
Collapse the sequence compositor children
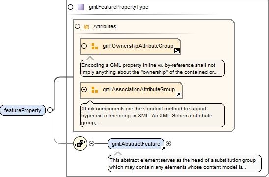point(92,143)
